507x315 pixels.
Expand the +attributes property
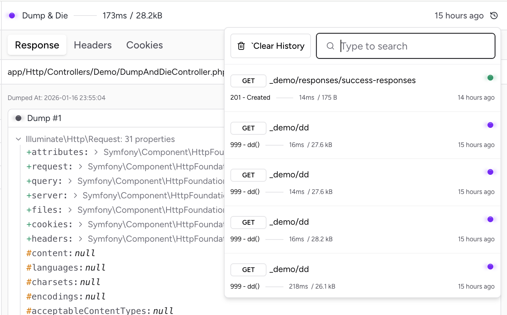click(x=96, y=152)
